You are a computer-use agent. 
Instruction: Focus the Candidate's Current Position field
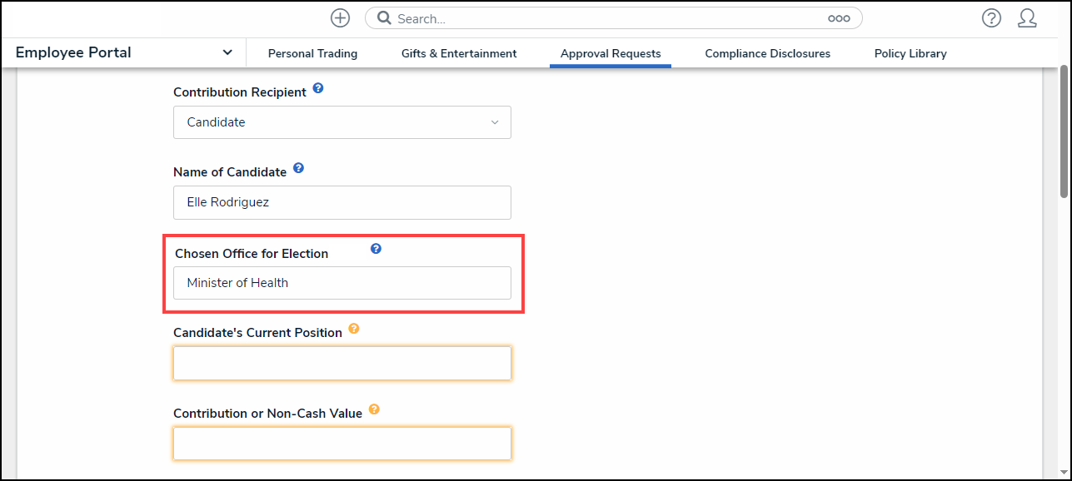(342, 364)
